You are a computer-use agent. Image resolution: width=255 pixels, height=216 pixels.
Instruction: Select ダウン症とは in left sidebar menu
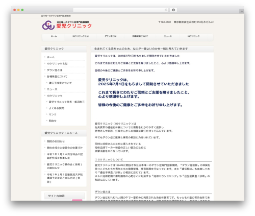pos(55,70)
